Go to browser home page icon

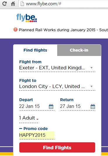13,4
